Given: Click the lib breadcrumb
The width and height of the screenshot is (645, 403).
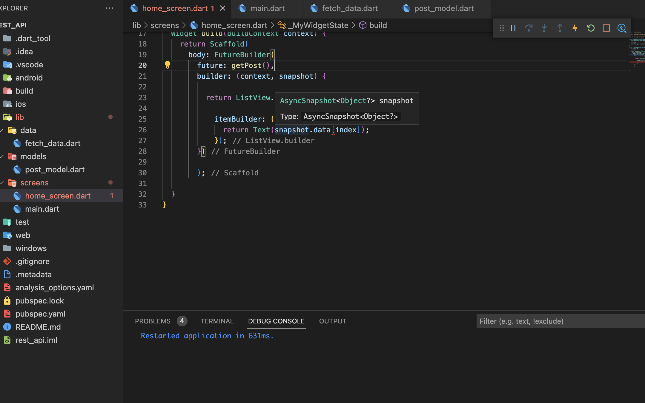Looking at the screenshot, I should click(x=136, y=25).
